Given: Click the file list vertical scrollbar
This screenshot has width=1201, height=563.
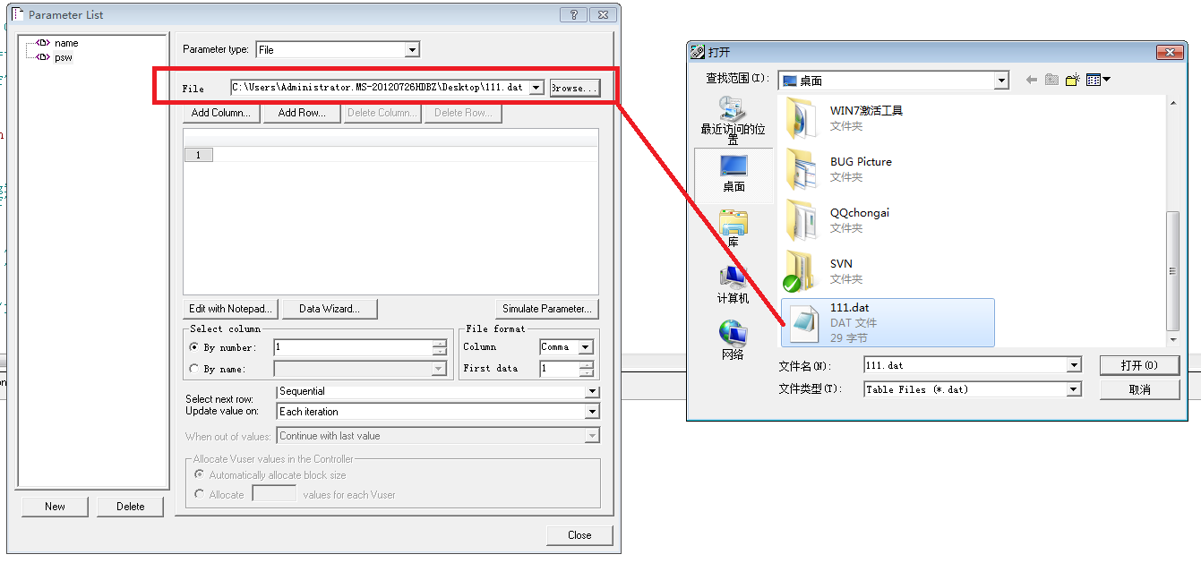Looking at the screenshot, I should pos(1173,271).
